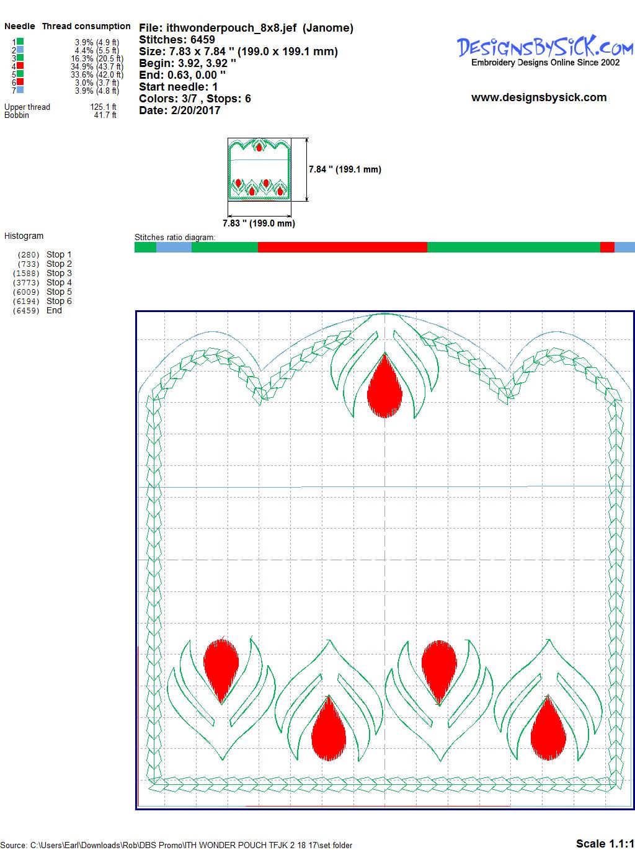Click Stop 6 in the histogram list

59,301
